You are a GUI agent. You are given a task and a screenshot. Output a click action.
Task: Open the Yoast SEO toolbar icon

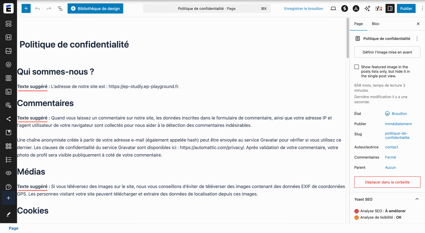pos(379,8)
